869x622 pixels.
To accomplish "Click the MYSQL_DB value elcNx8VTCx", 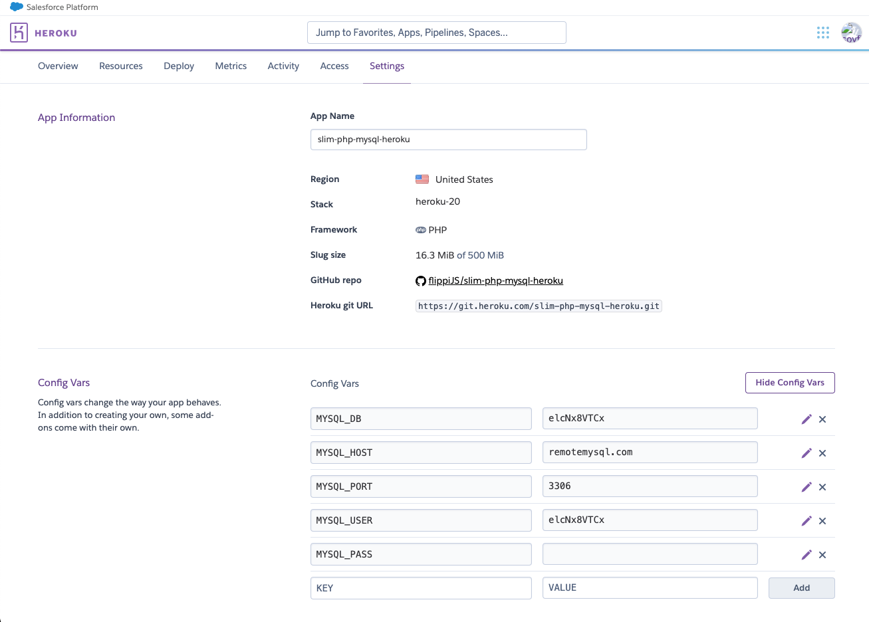I will click(650, 419).
